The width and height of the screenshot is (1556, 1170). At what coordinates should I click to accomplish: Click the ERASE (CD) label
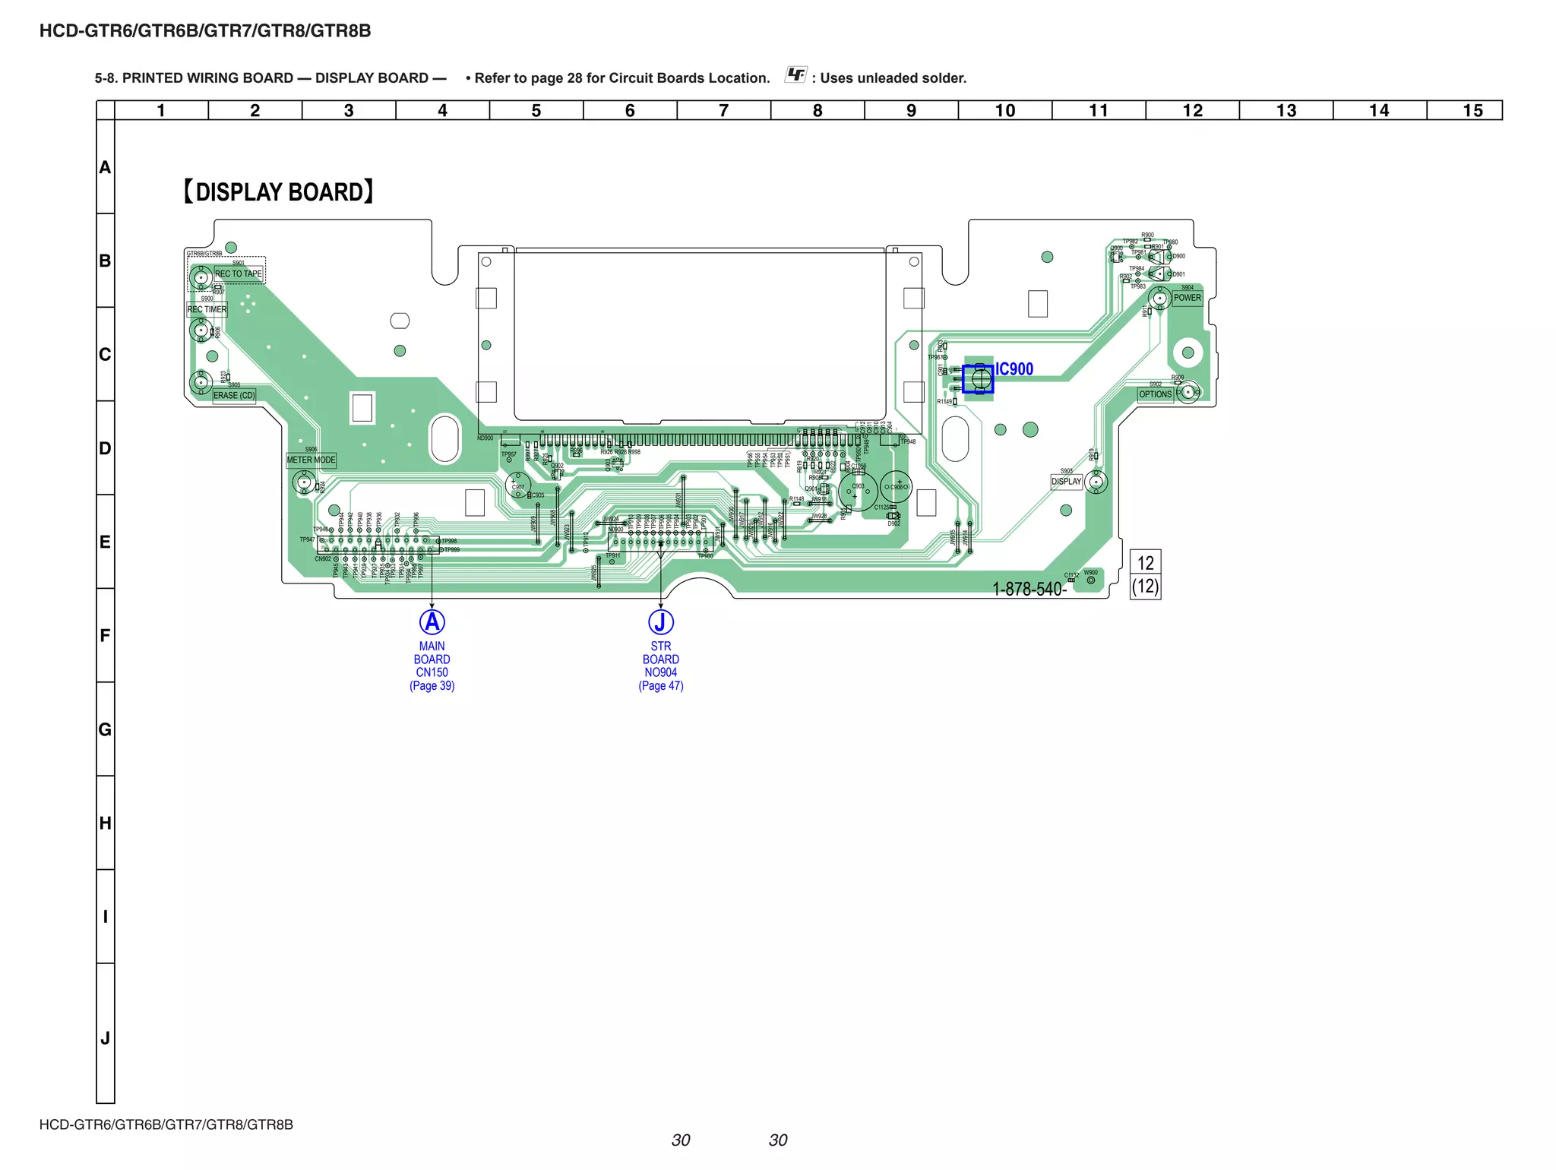[234, 395]
